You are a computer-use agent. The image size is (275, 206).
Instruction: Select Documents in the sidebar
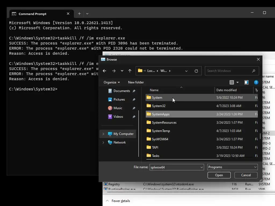[x=122, y=91]
